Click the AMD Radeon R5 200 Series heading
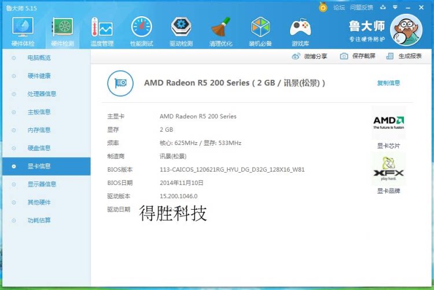This screenshot has width=434, height=290. [234, 83]
